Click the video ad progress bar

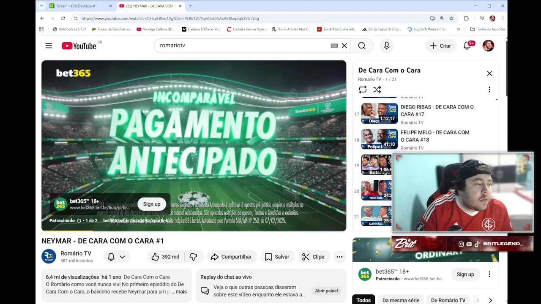[x=194, y=231]
